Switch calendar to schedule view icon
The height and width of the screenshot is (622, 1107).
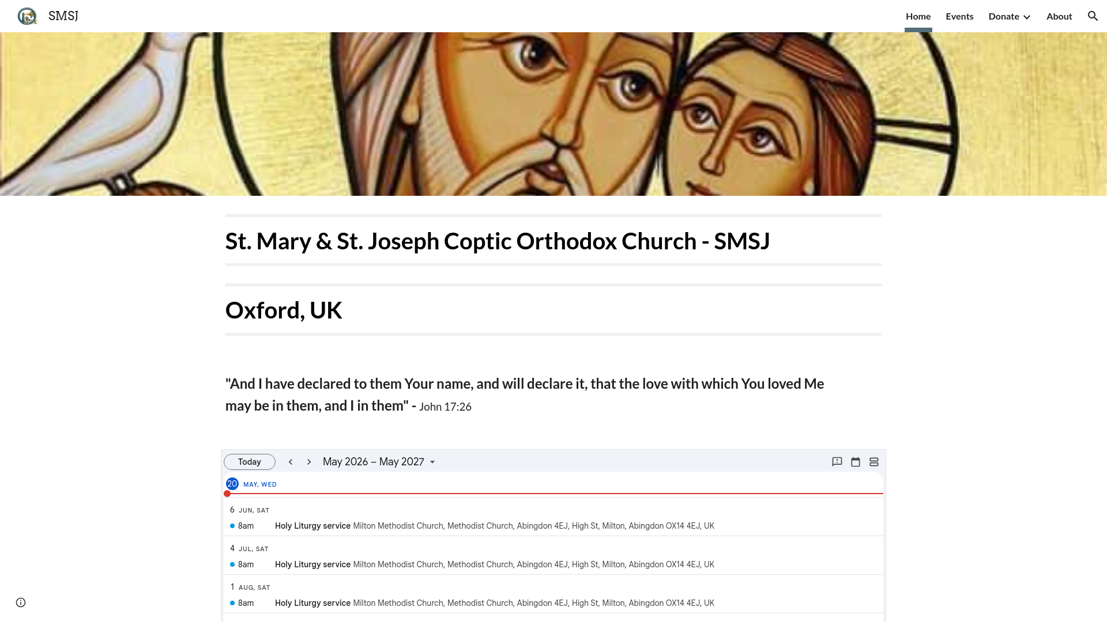(x=874, y=462)
